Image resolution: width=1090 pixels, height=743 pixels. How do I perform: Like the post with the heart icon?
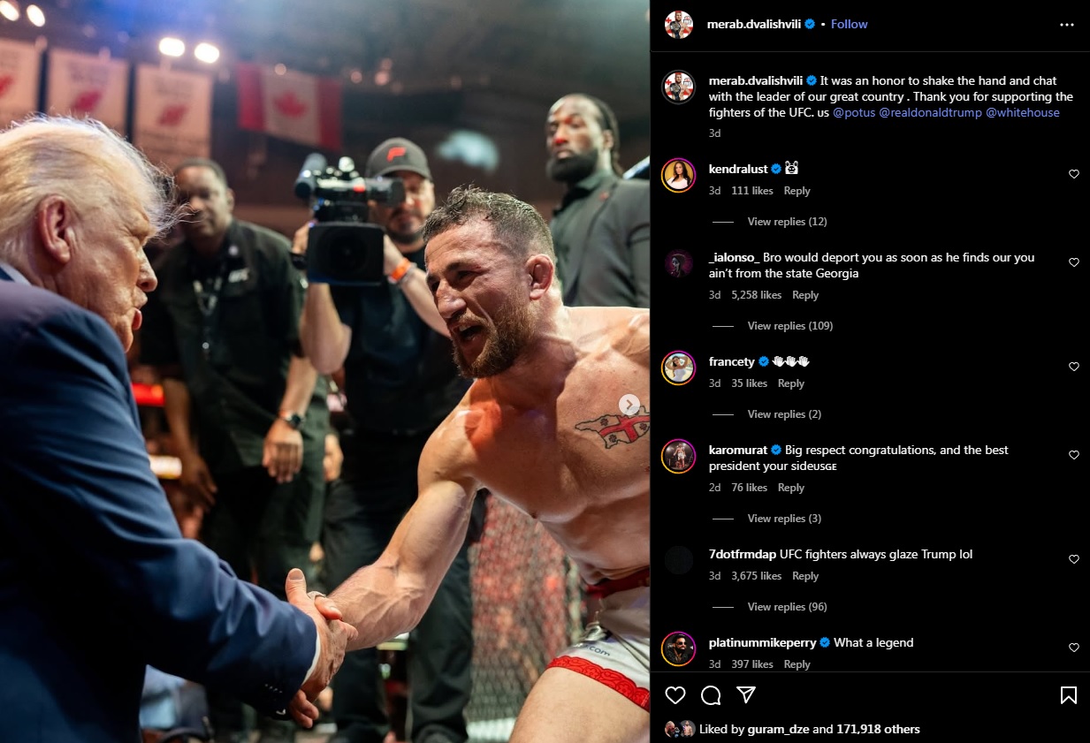click(675, 695)
